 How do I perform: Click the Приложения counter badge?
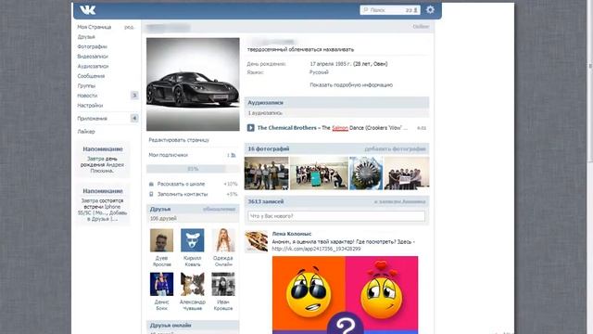(x=134, y=119)
